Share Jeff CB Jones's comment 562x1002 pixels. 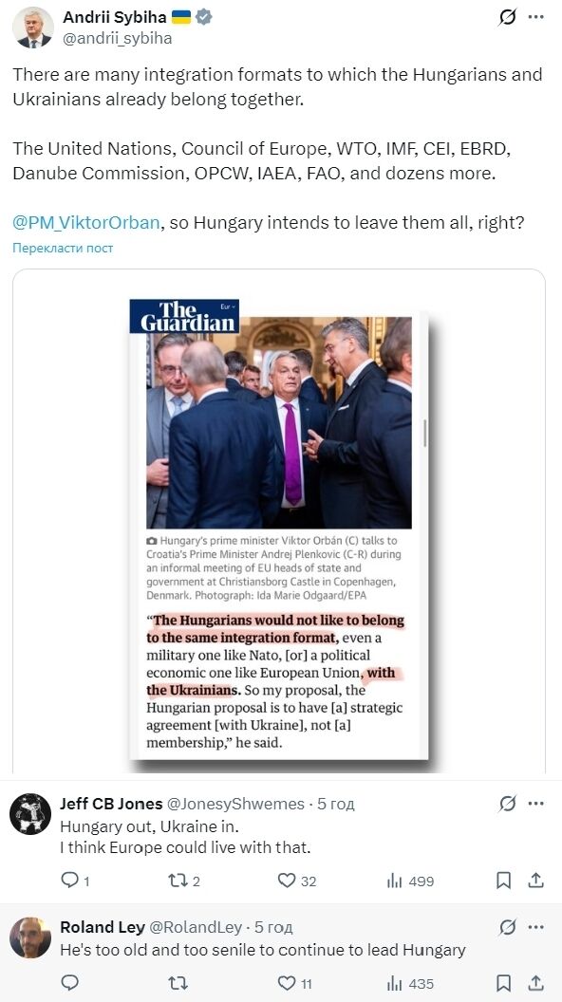pyautogui.click(x=535, y=881)
